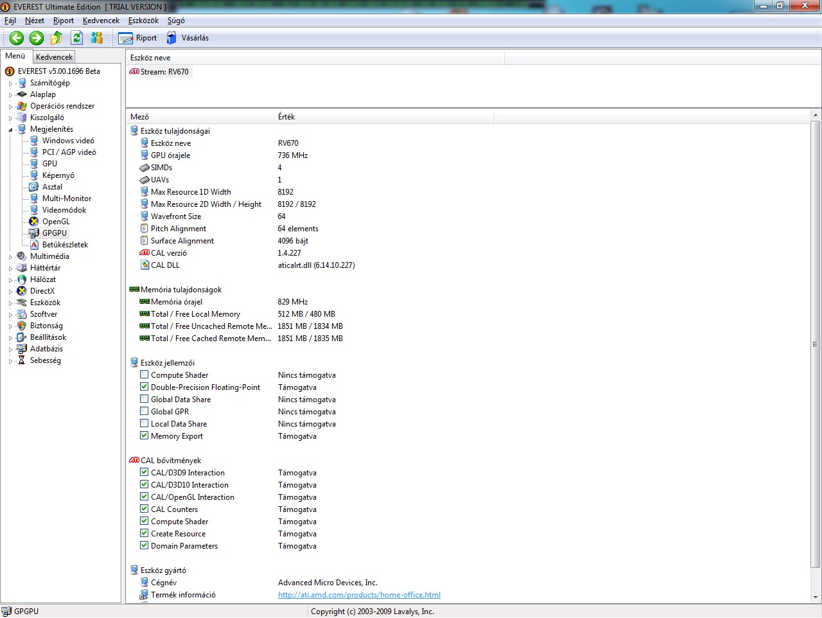Open the Súgó menu

pos(176,21)
